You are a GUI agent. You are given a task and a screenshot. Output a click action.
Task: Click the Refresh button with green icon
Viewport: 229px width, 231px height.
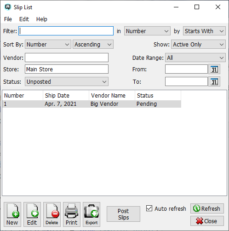[207, 208]
